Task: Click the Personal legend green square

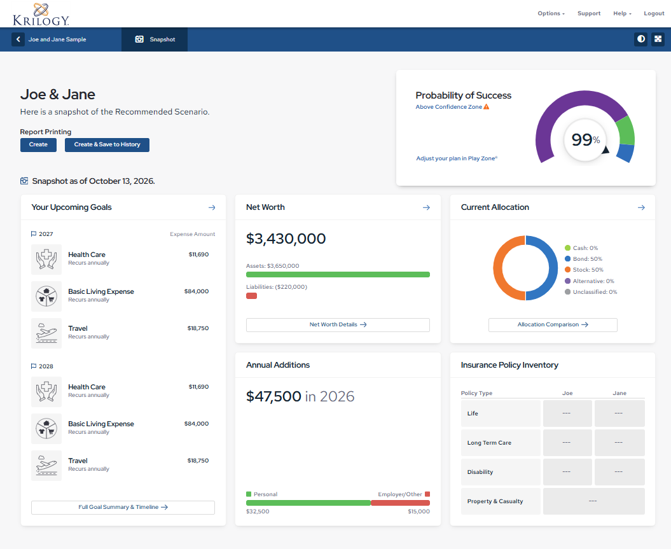Action: pos(249,494)
